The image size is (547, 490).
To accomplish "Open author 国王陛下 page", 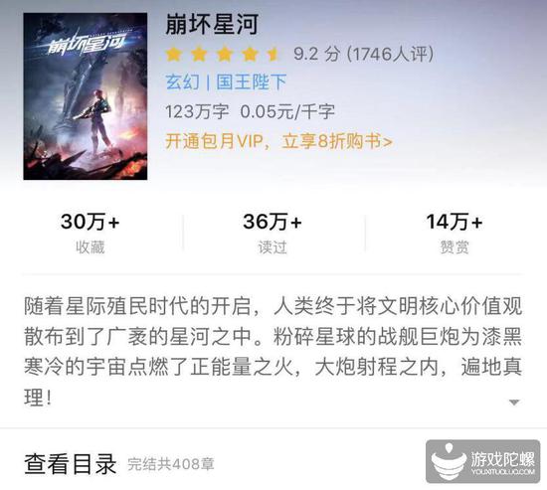I will (x=252, y=82).
